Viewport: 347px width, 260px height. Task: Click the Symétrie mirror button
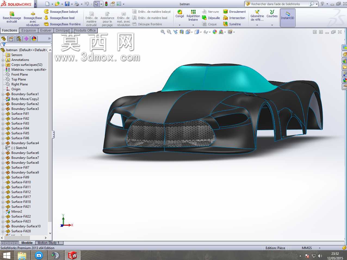[232, 24]
